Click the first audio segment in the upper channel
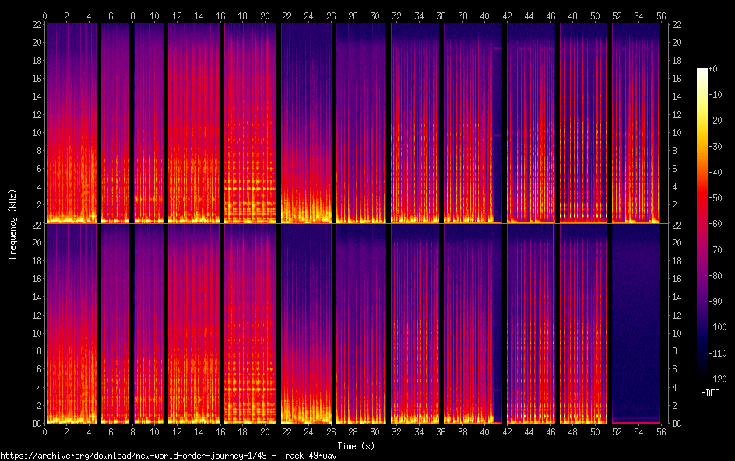 [x=70, y=124]
